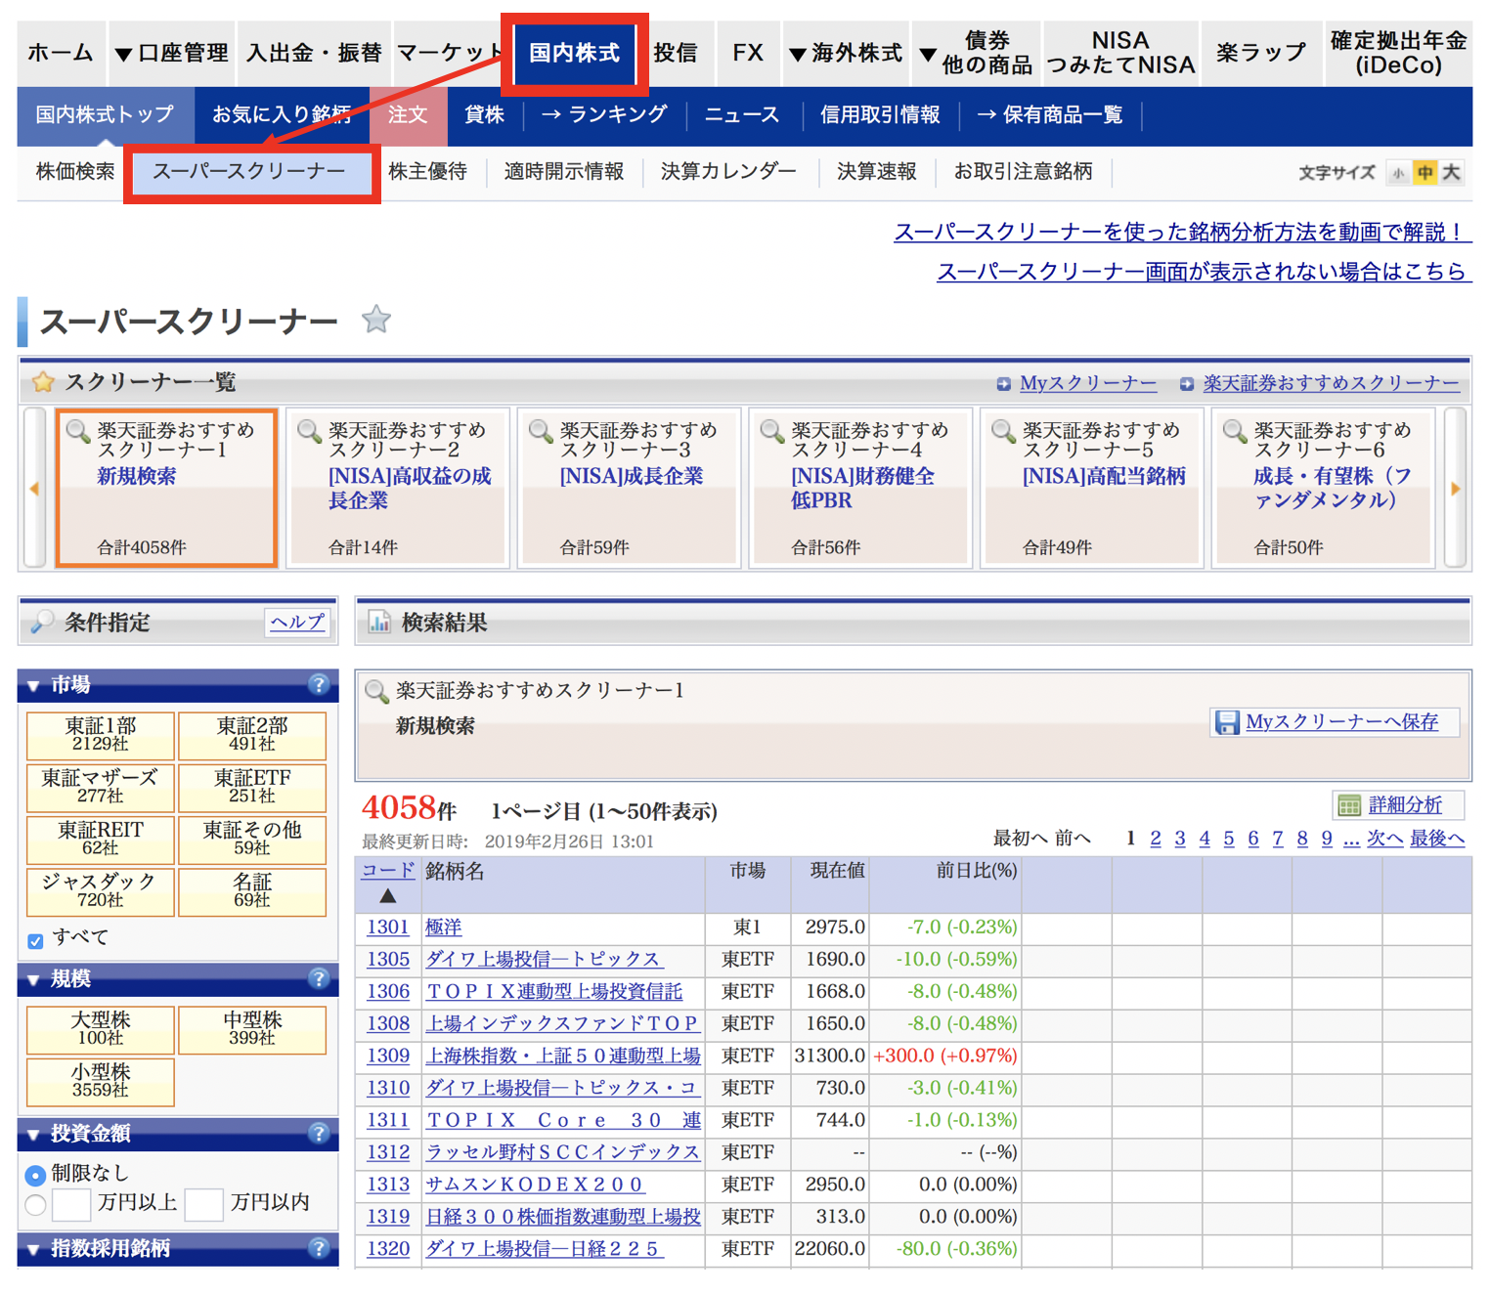Open the 海外株式 dropdown menu
The image size is (1490, 1294).
tap(846, 53)
